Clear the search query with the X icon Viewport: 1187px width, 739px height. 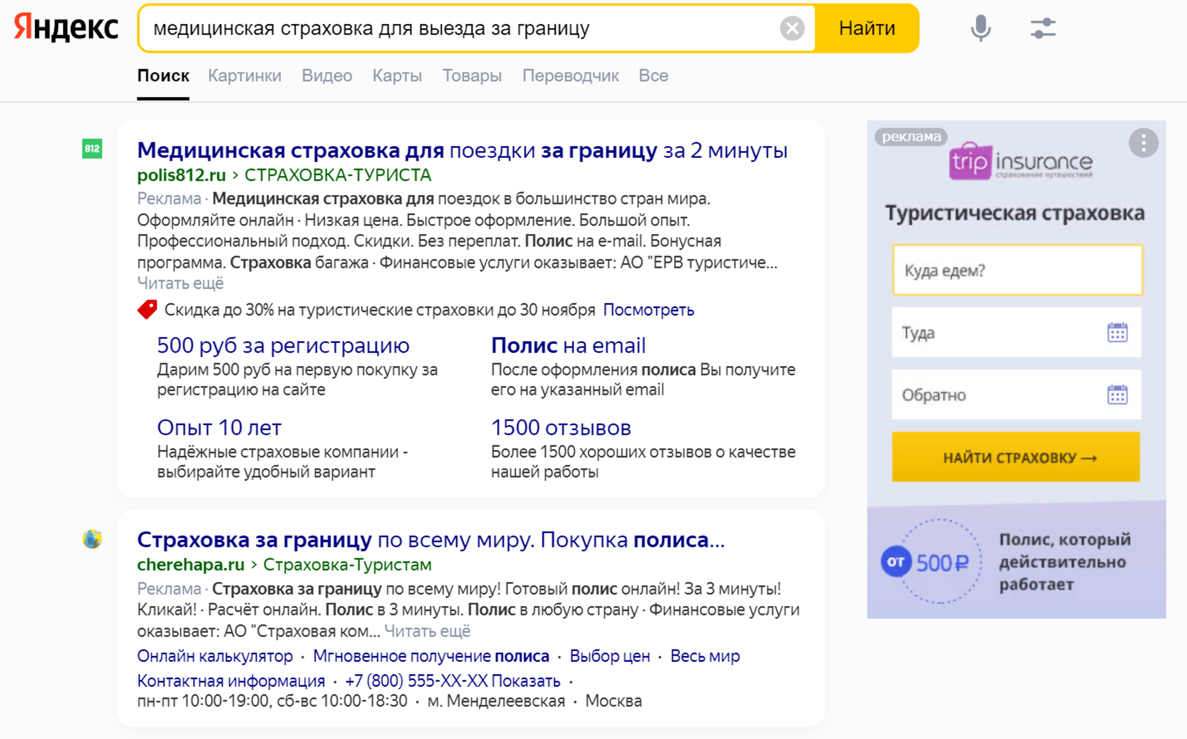click(792, 28)
